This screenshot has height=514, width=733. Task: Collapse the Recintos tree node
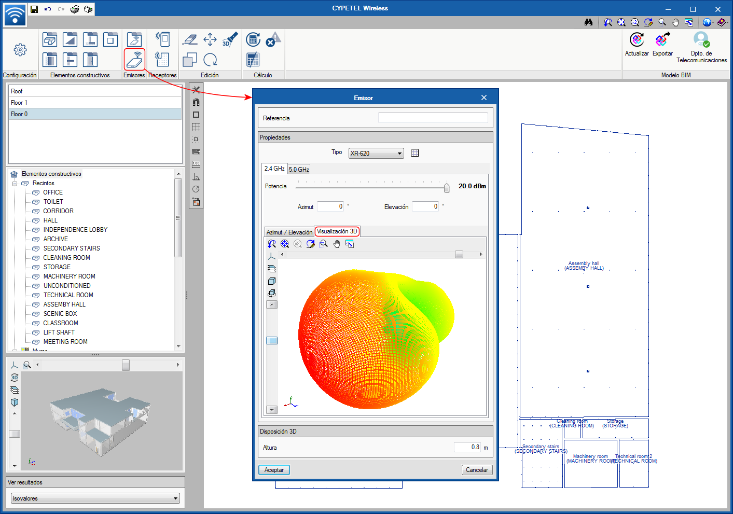15,184
